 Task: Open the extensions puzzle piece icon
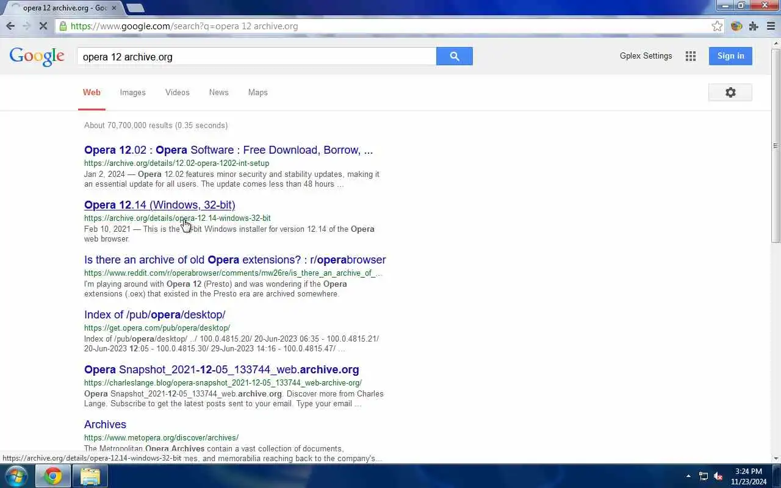(x=754, y=26)
